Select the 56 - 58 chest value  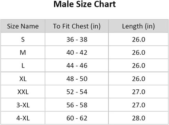click(77, 105)
